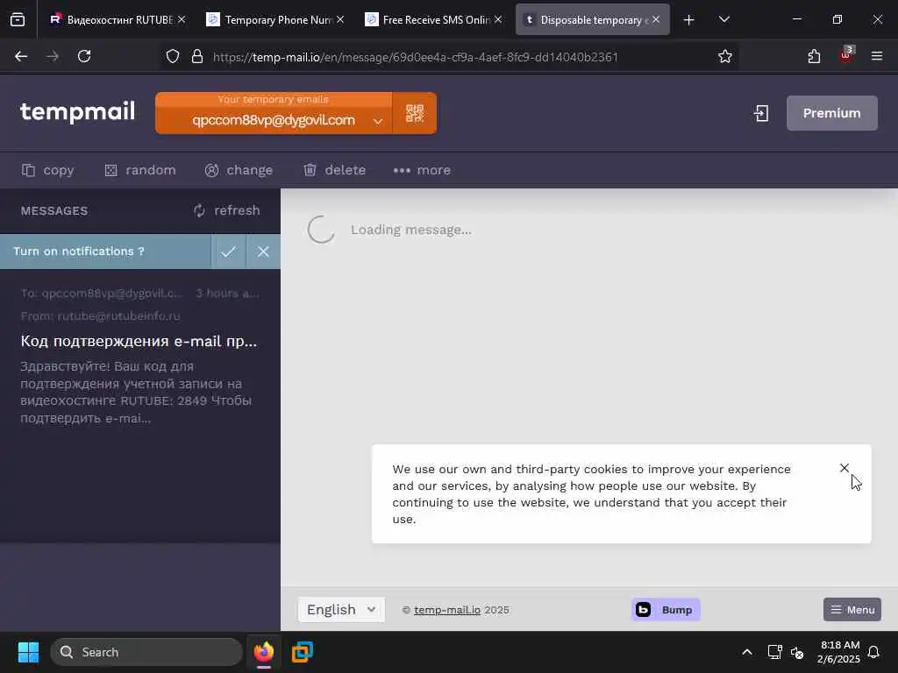This screenshot has width=898, height=673.
Task: Click the VirtualBox taskbar icon
Action: tap(303, 652)
